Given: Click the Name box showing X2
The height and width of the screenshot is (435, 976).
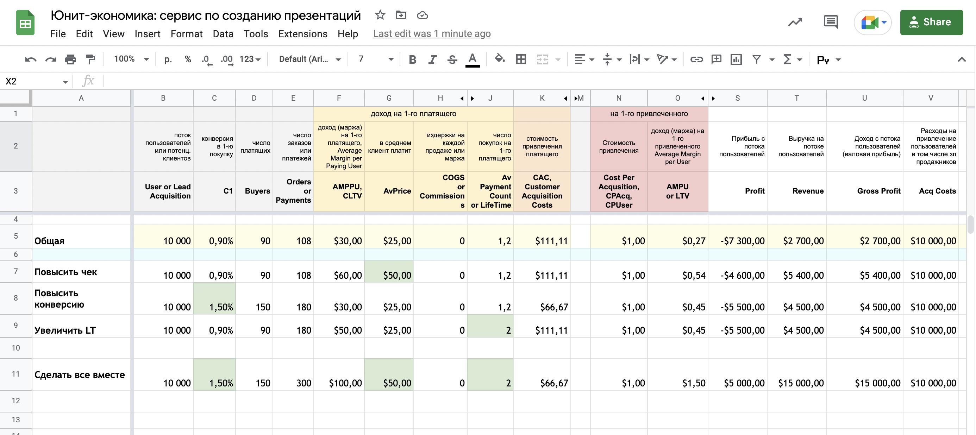Looking at the screenshot, I should (x=36, y=81).
